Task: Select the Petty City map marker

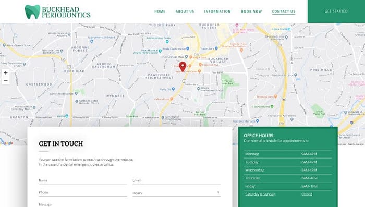Action: (x=173, y=89)
